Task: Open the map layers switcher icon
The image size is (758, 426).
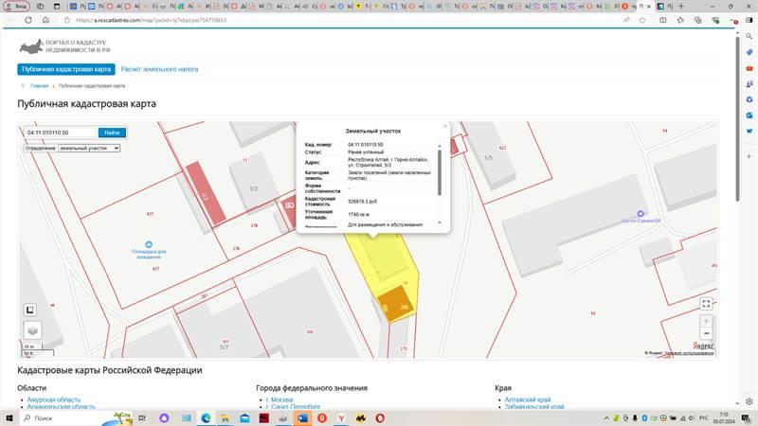Action: [x=32, y=330]
